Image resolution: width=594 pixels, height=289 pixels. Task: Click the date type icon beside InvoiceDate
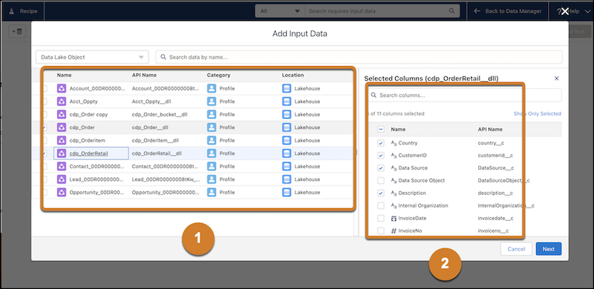tap(394, 219)
